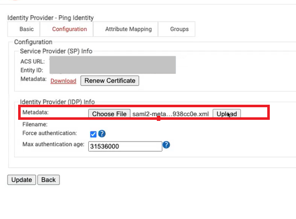Viewport: 296px width, 219px height.
Task: Open the Attribute Mapping tab
Action: [x=129, y=29]
